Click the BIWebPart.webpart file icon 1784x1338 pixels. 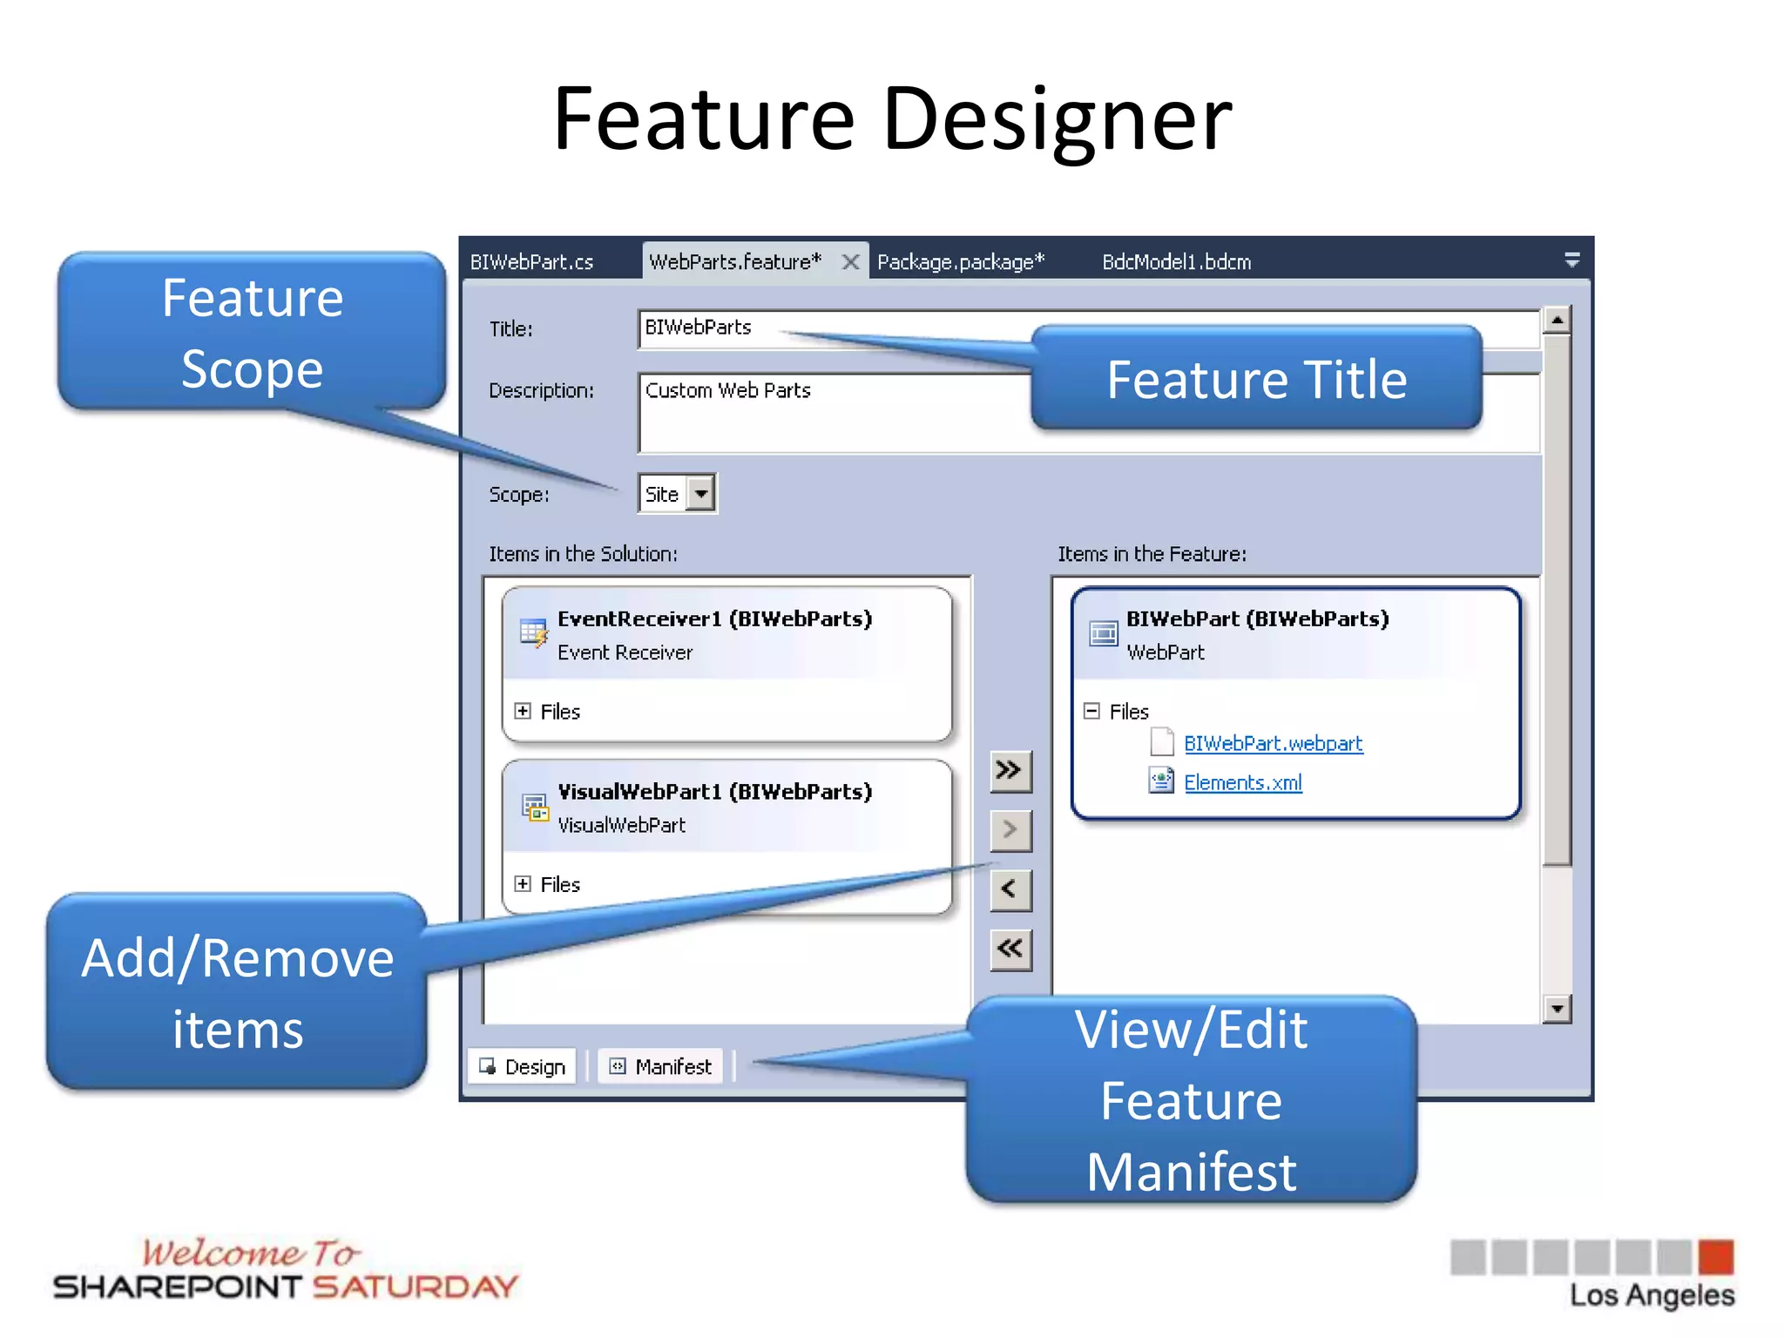click(x=1162, y=742)
